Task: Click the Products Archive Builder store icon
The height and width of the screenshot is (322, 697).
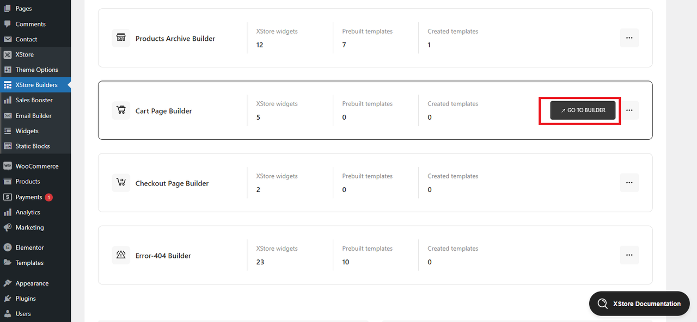Action: (x=121, y=38)
